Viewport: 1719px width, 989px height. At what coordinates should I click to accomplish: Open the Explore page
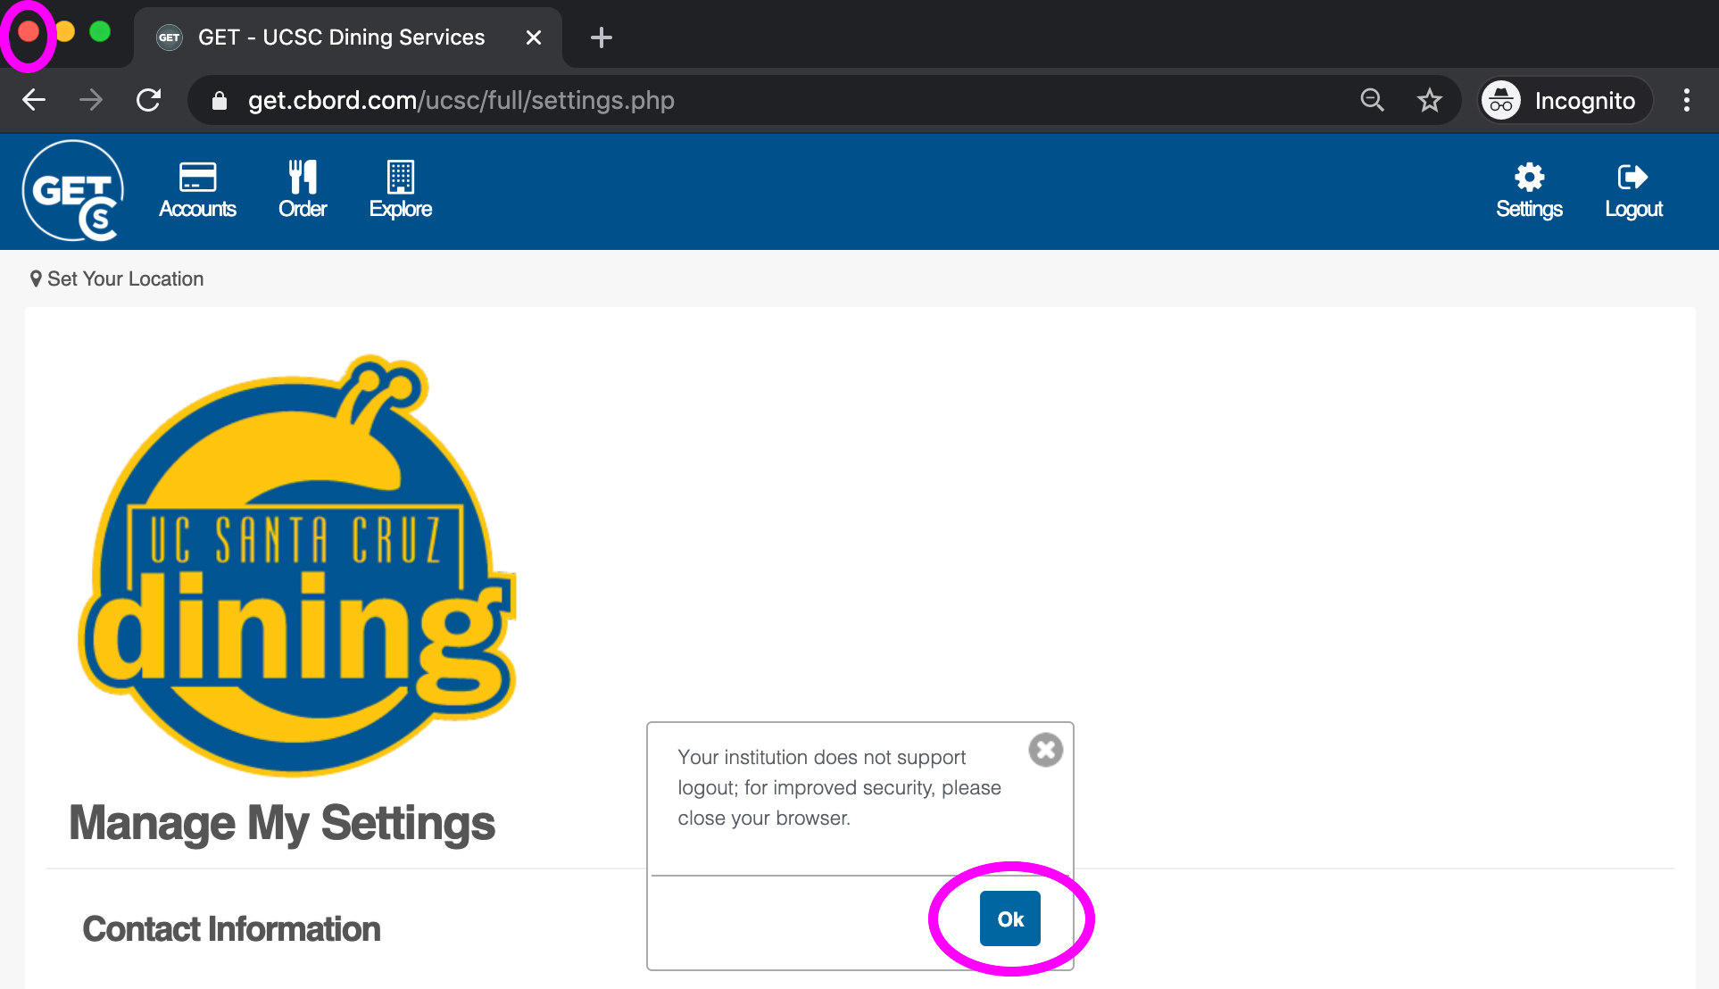coord(401,190)
